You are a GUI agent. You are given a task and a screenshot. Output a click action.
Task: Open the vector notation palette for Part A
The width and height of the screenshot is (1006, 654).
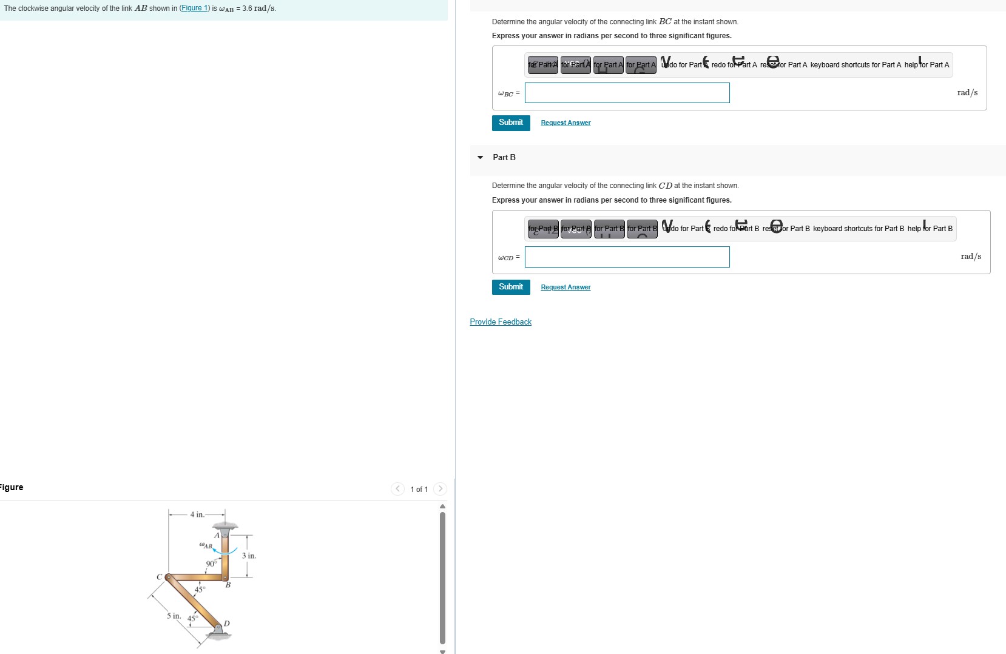(x=575, y=65)
